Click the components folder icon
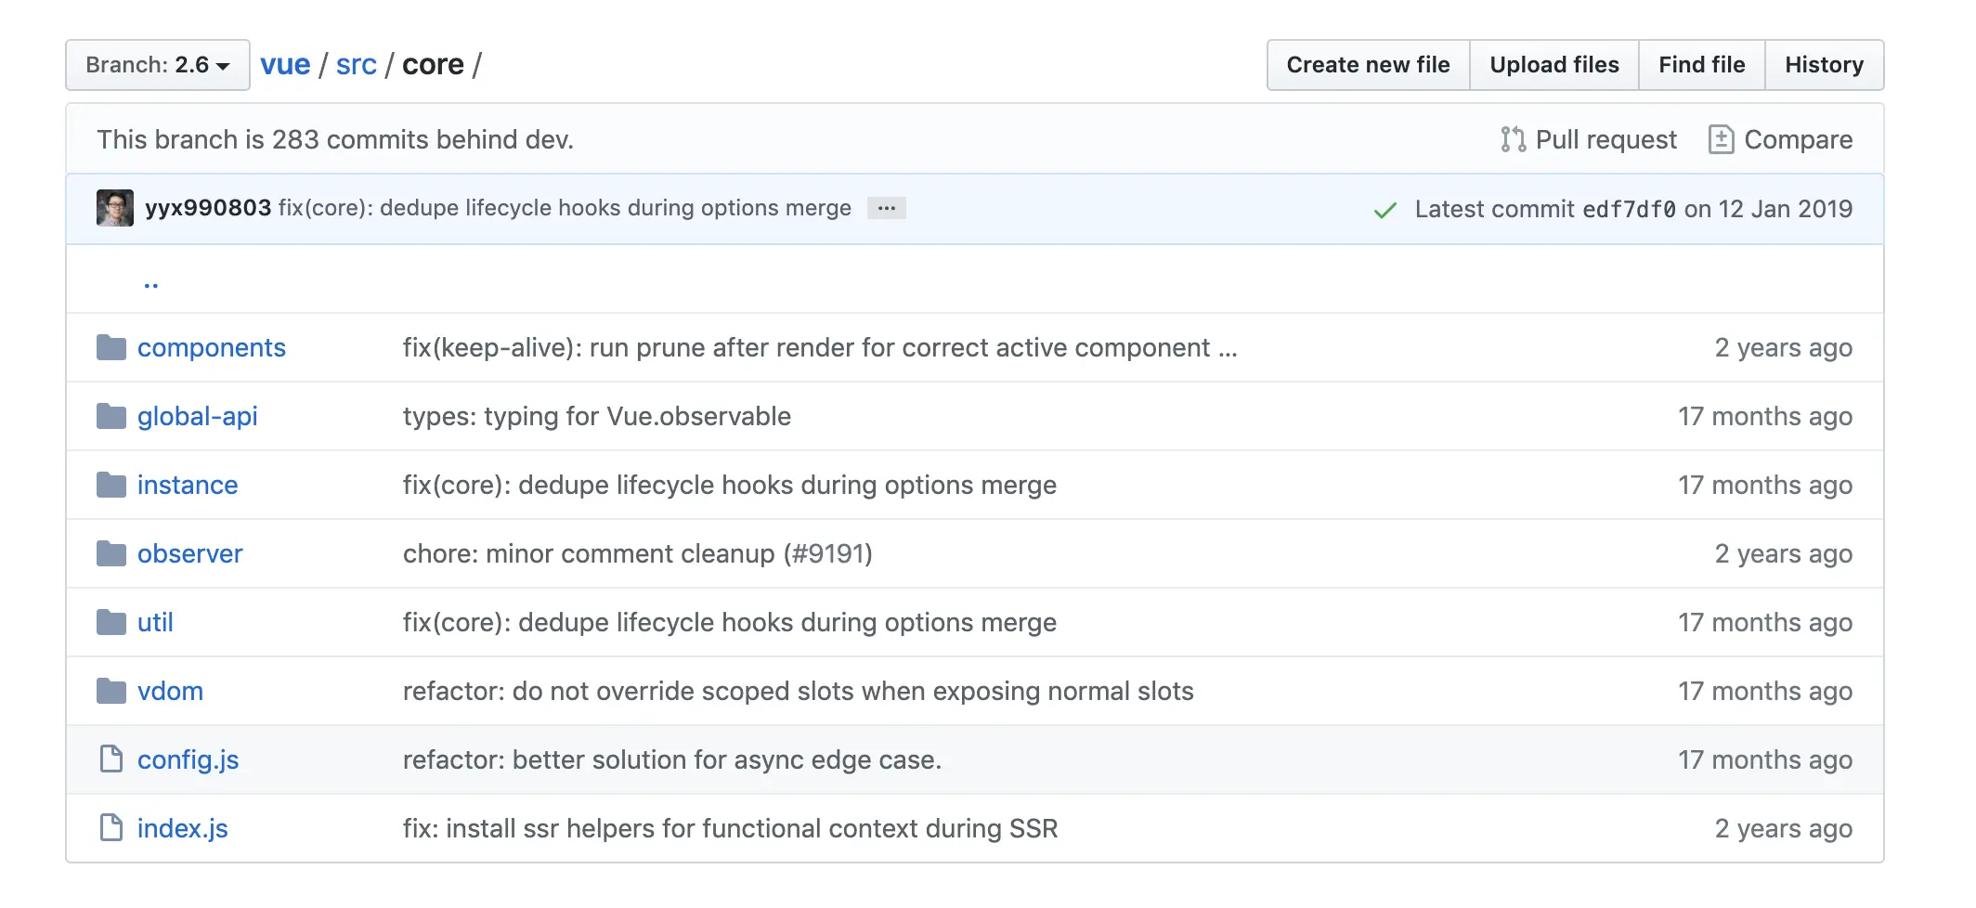 [111, 347]
